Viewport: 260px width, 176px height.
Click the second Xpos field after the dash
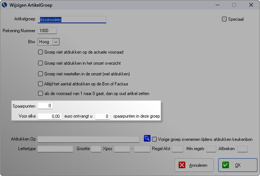(x=142, y=149)
